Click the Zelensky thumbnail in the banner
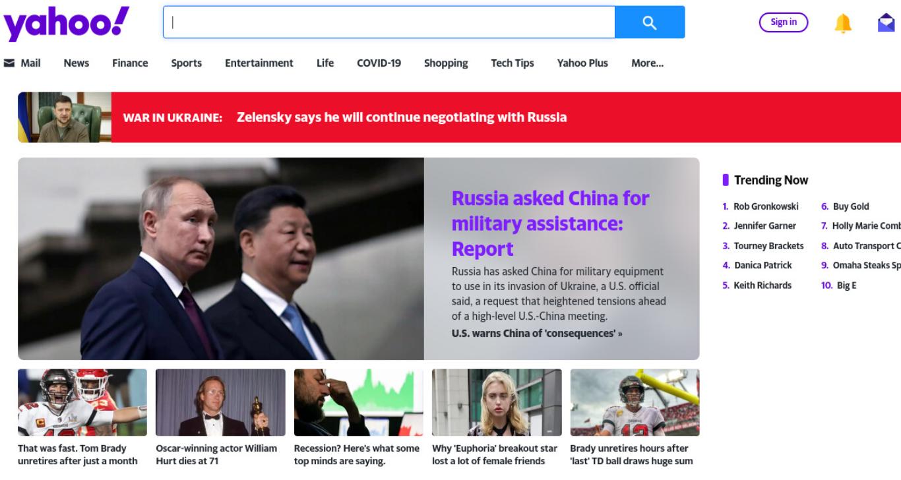The width and height of the screenshot is (901, 480). coord(65,117)
